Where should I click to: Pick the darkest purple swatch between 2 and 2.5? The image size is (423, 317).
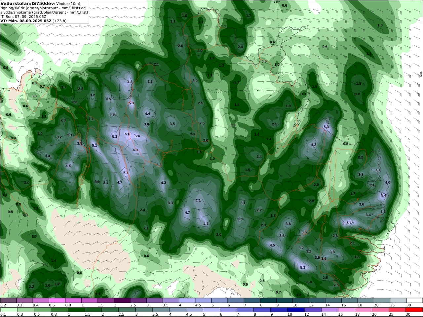123,300
